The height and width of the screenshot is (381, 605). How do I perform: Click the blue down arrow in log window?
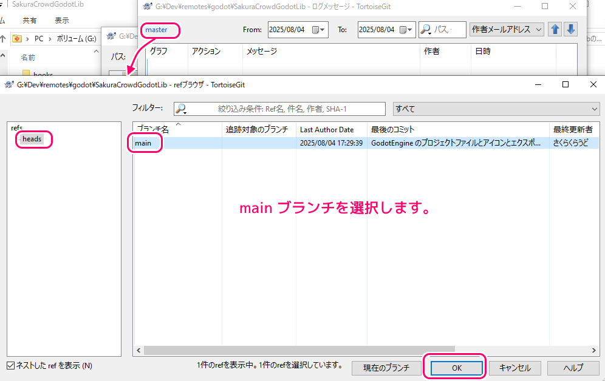[x=570, y=29]
